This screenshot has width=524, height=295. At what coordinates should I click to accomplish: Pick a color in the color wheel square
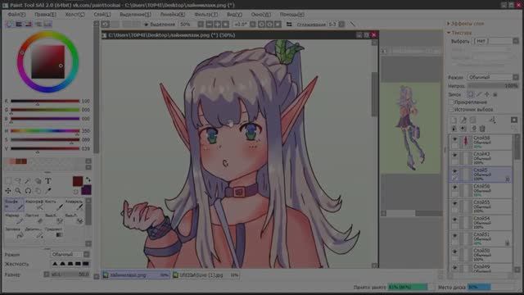click(47, 62)
